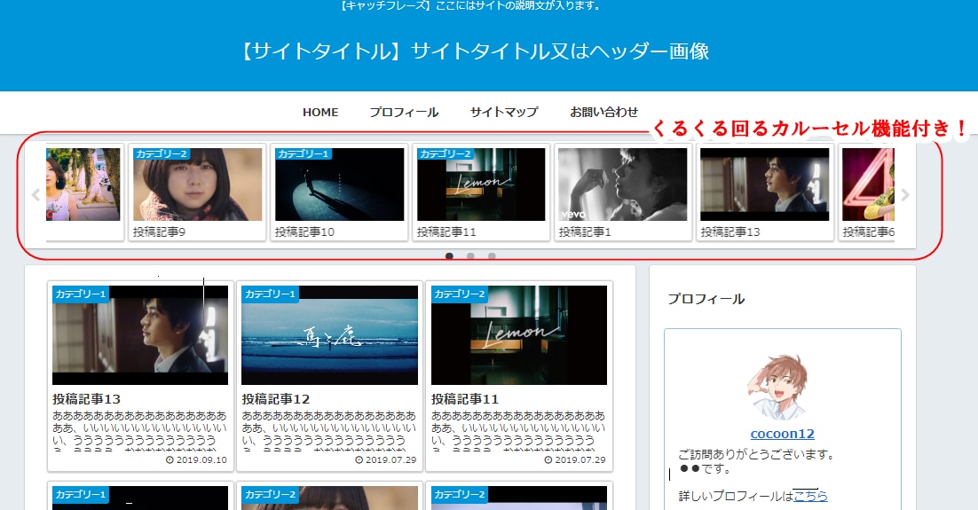Select the third carousel pagination dot

[492, 256]
